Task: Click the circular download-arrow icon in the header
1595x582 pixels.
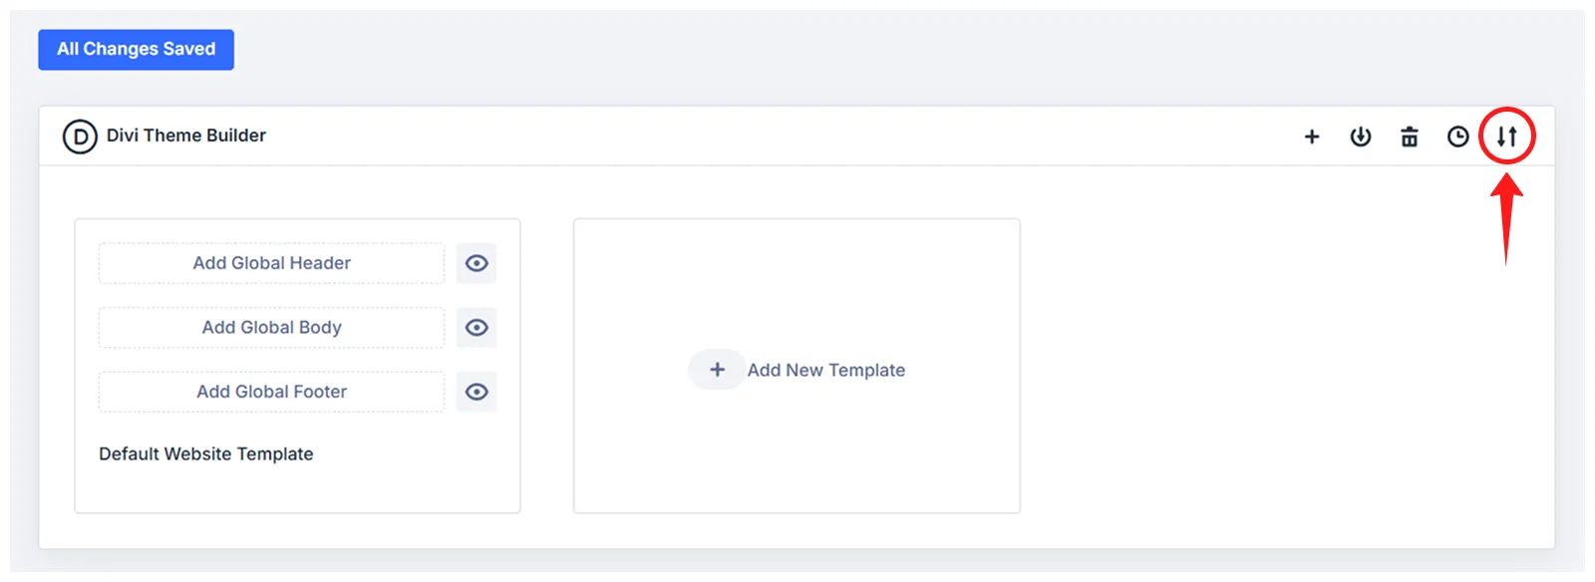Action: 1361,137
